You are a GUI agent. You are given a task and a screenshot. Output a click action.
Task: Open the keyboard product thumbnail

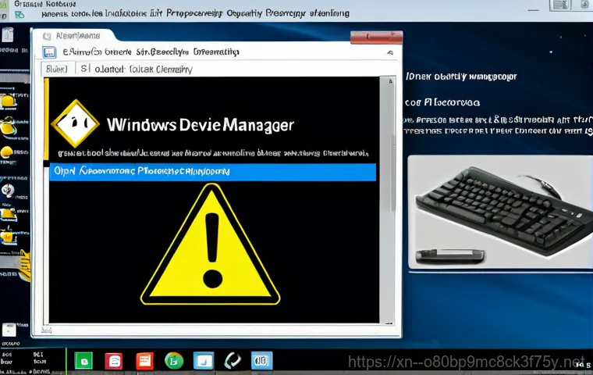pos(500,212)
